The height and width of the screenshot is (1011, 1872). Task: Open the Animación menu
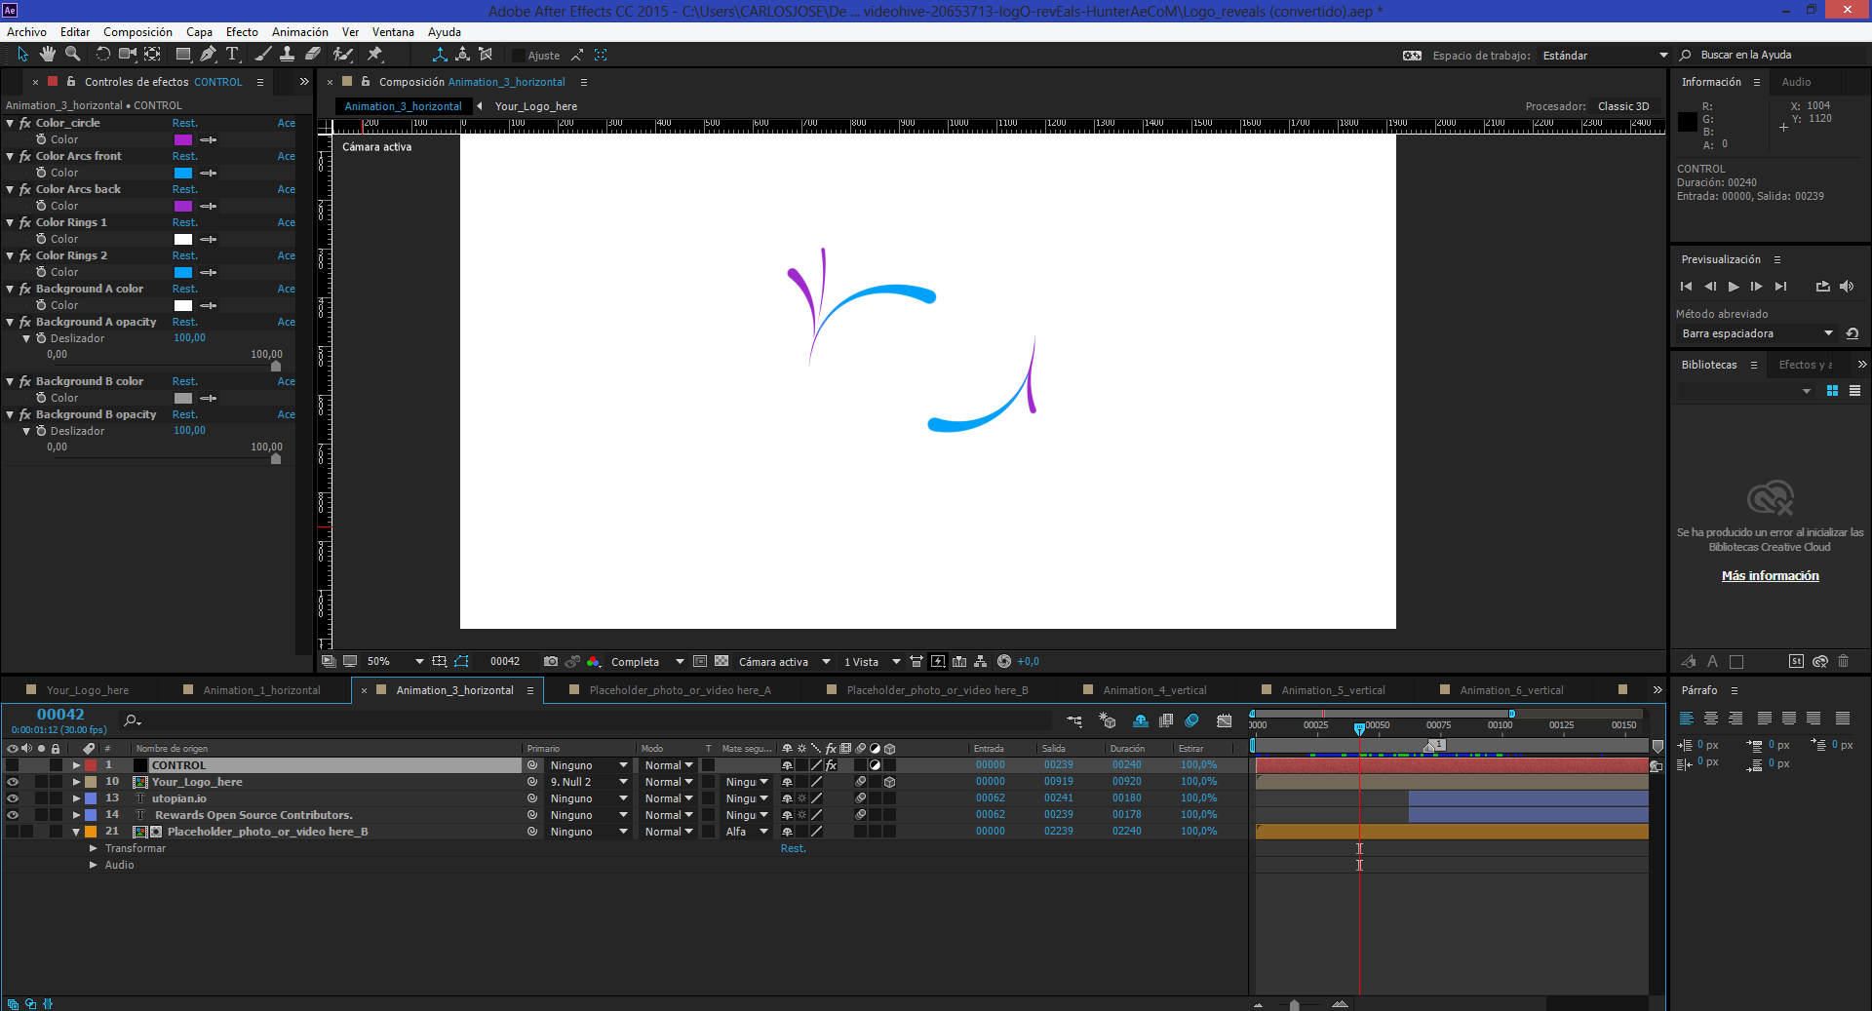click(299, 32)
